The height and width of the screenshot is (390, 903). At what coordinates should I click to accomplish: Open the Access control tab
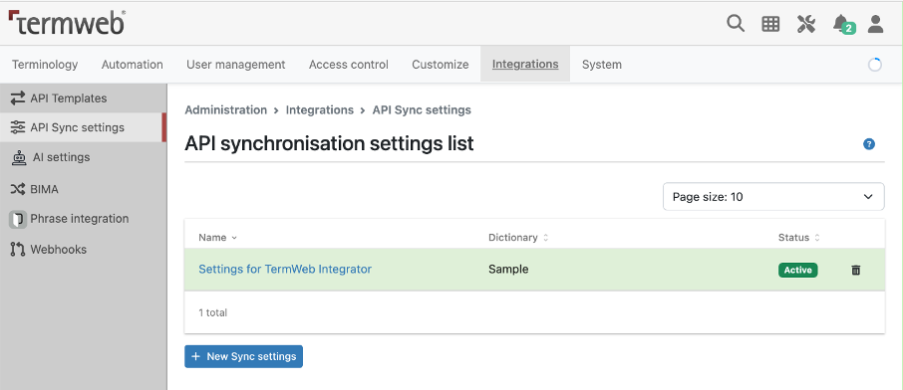click(x=349, y=65)
